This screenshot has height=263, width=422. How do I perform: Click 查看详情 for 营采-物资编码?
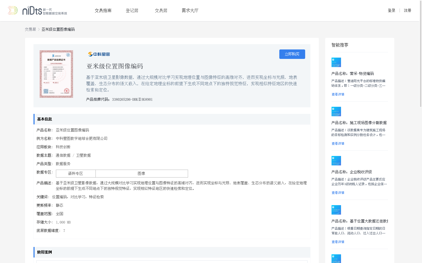tap(338, 94)
